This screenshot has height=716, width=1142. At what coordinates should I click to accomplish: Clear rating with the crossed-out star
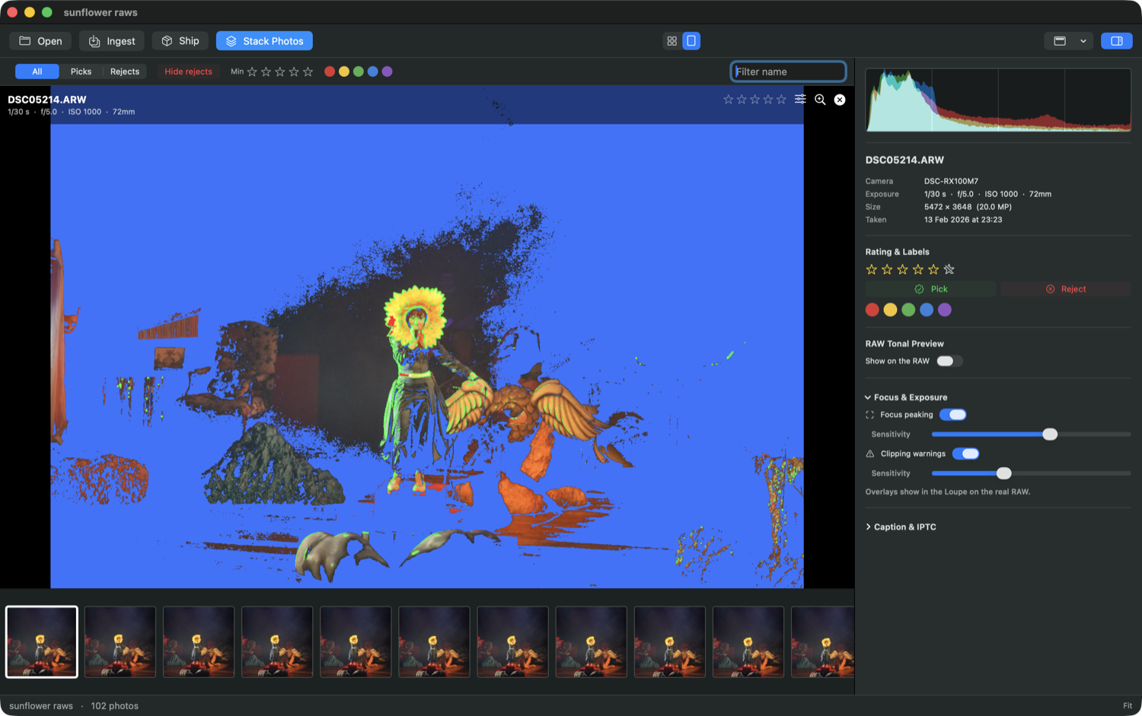(x=949, y=269)
